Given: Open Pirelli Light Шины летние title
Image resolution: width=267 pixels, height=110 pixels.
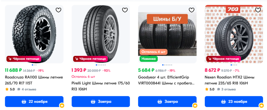Looking at the screenshot, I should coord(100,86).
